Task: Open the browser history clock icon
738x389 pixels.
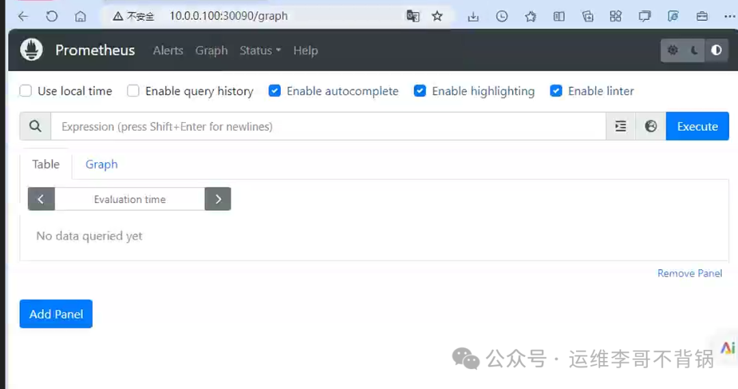Action: click(502, 16)
